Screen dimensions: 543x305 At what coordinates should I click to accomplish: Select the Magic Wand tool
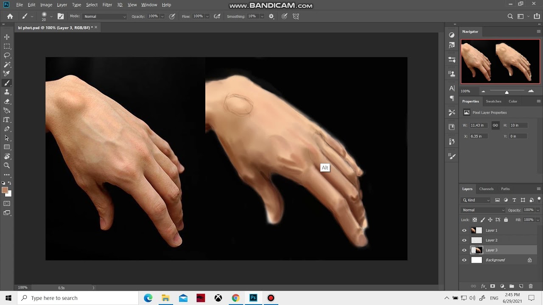pyautogui.click(x=7, y=65)
